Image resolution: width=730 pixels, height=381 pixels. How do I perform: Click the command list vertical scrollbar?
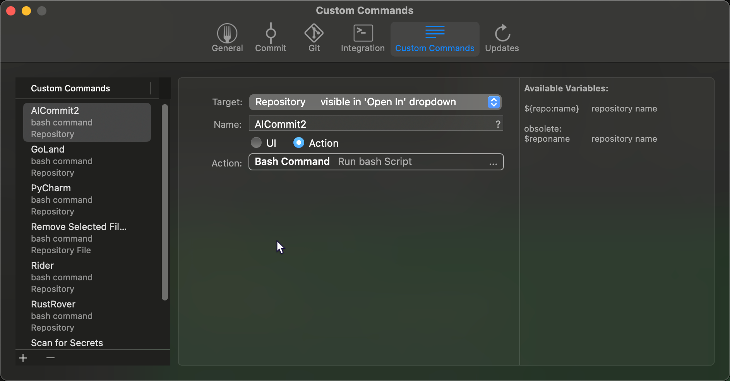[x=165, y=201]
